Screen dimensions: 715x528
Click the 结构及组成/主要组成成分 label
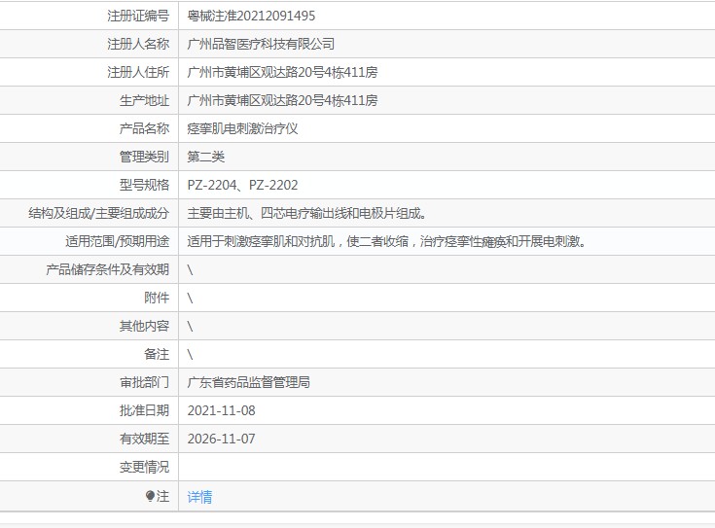98,213
